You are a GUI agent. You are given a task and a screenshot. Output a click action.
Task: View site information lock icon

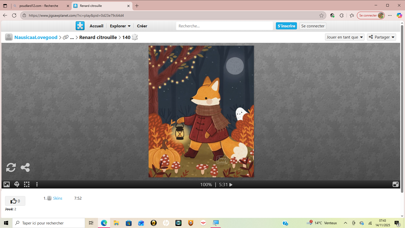pyautogui.click(x=24, y=15)
